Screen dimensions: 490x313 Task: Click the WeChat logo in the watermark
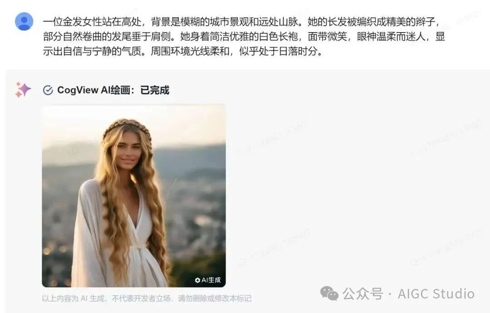(329, 293)
